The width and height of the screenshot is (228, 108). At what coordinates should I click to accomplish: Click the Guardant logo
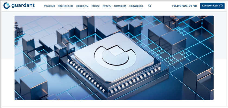coord(19,6)
